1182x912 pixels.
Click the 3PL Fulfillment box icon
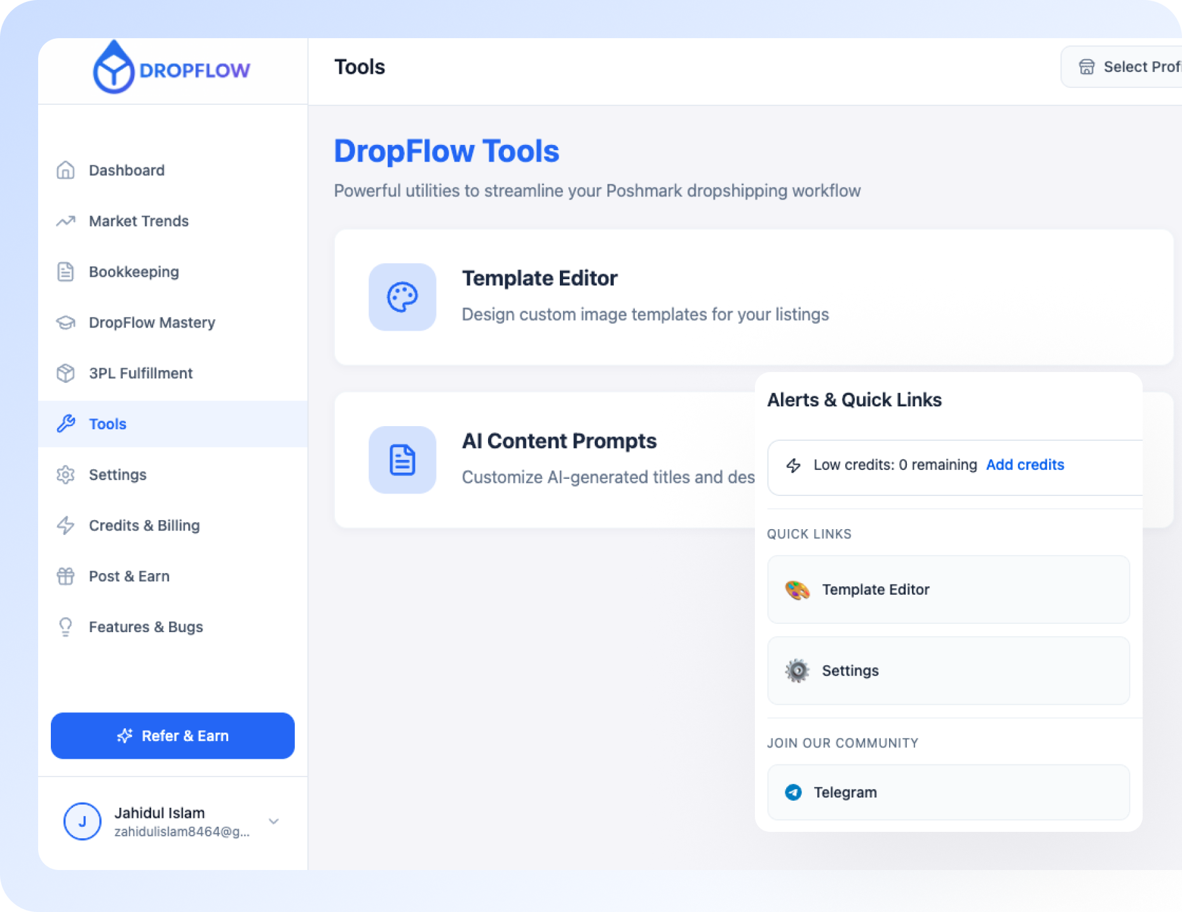tap(65, 373)
